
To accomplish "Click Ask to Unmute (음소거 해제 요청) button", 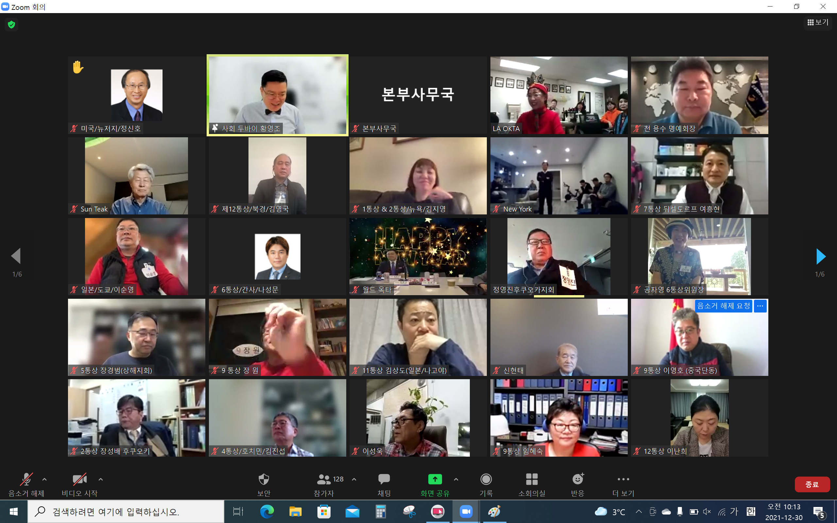I will click(723, 306).
